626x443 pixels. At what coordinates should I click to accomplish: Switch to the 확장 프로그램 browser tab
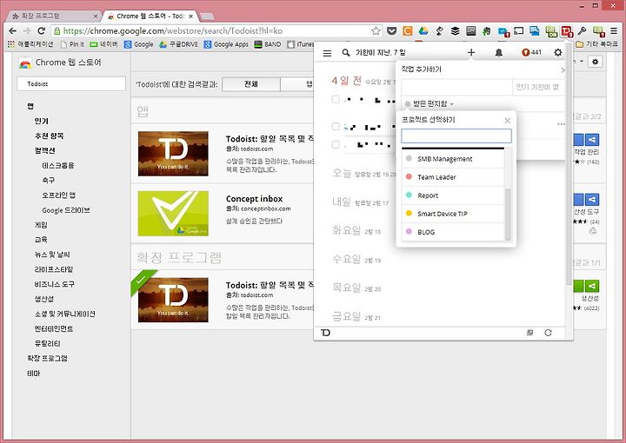point(54,16)
